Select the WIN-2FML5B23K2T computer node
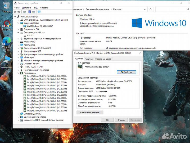The image size is (190, 143). [29, 17]
